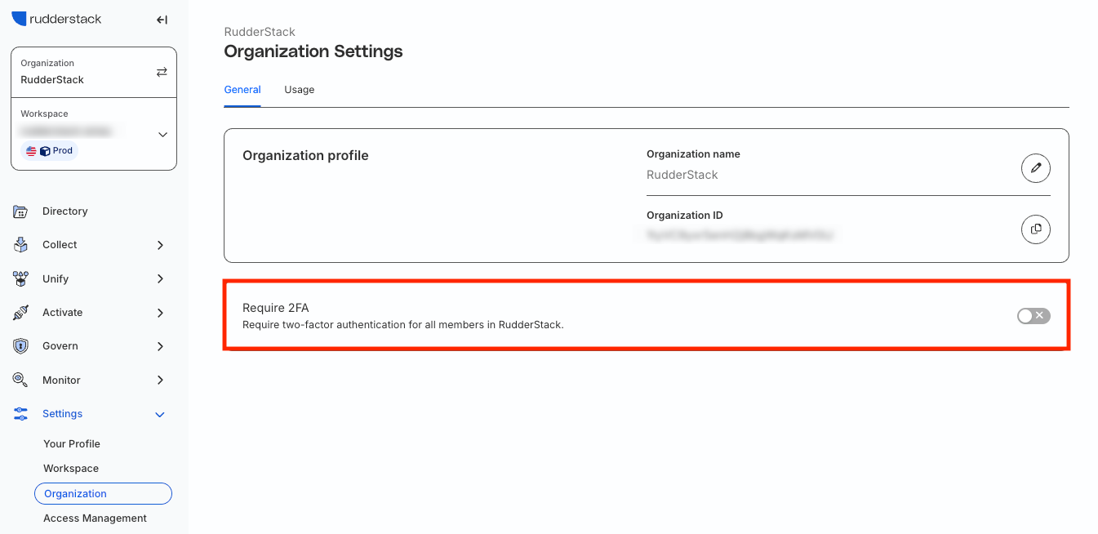Click the RudderStack logo
This screenshot has width=1098, height=534.
56,19
